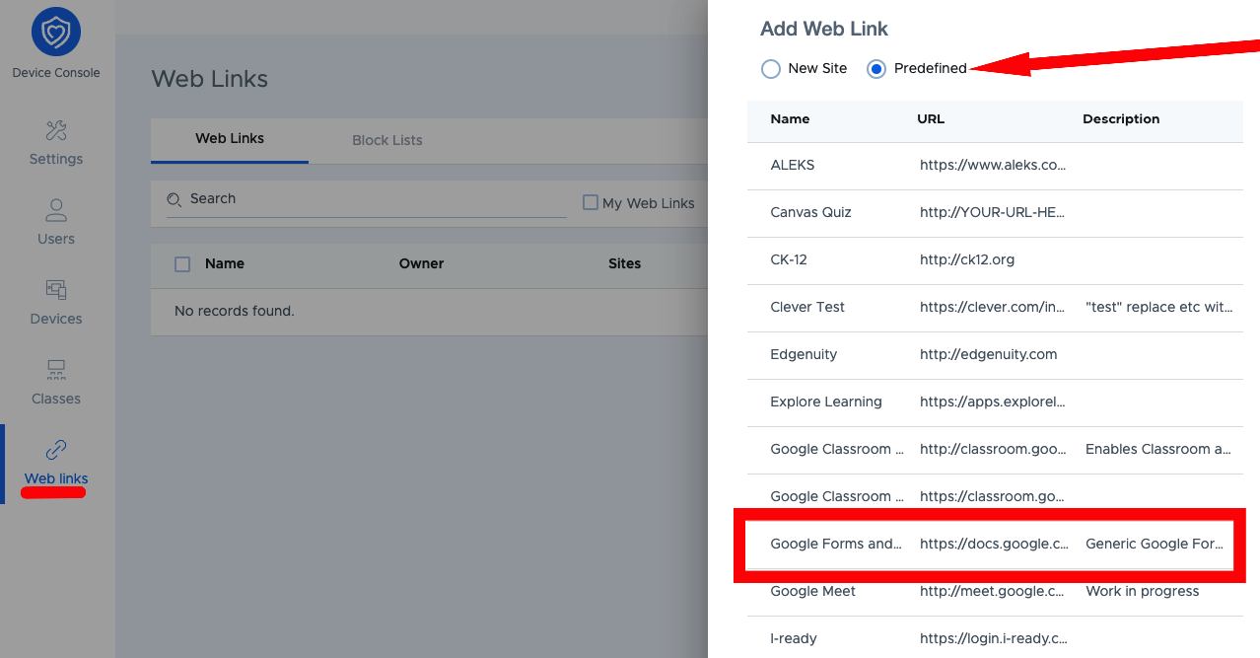
Task: Click the https://docs.google.c… URL cell
Action: 994,545
